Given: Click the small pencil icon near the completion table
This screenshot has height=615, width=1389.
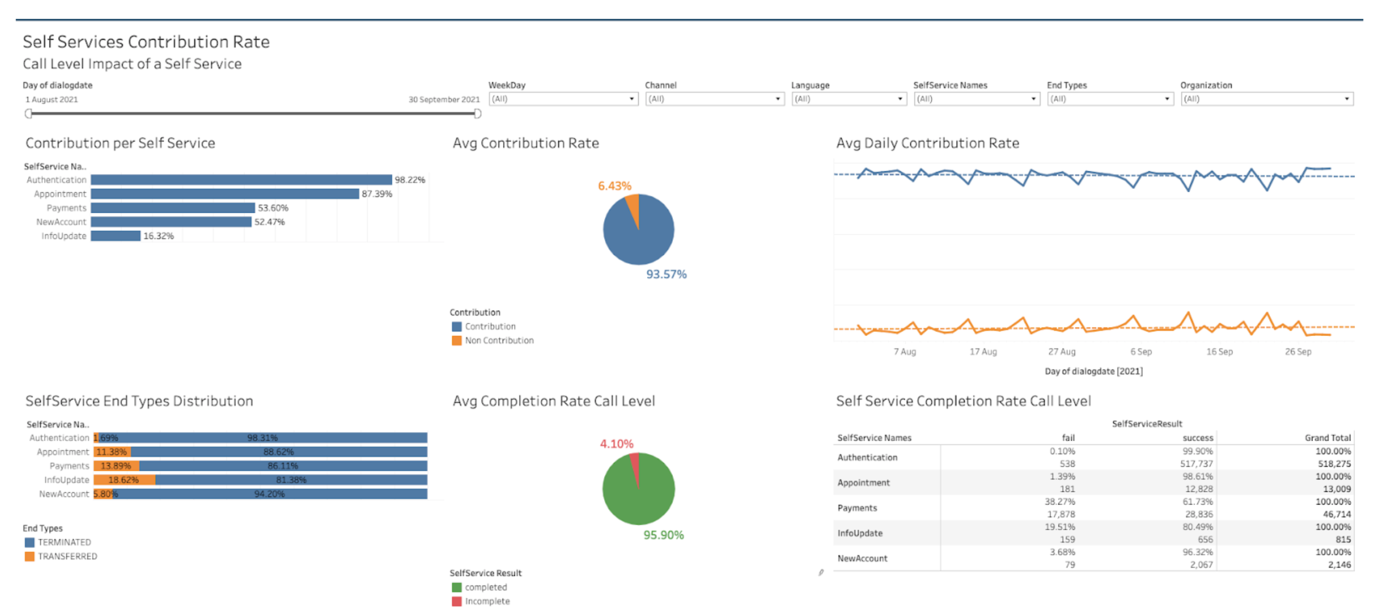Looking at the screenshot, I should [821, 572].
